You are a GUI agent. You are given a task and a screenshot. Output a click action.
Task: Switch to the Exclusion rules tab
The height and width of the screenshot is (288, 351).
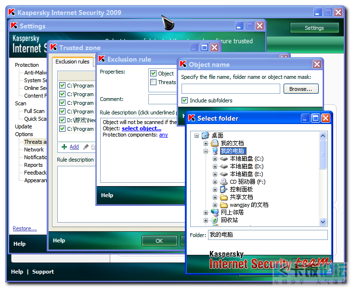tap(72, 62)
